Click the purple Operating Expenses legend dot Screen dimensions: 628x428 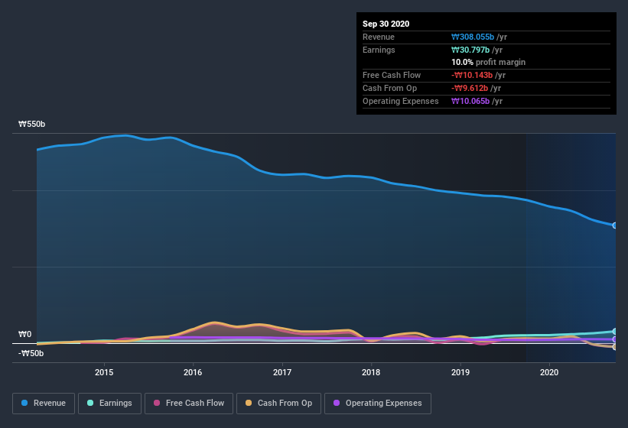(337, 403)
